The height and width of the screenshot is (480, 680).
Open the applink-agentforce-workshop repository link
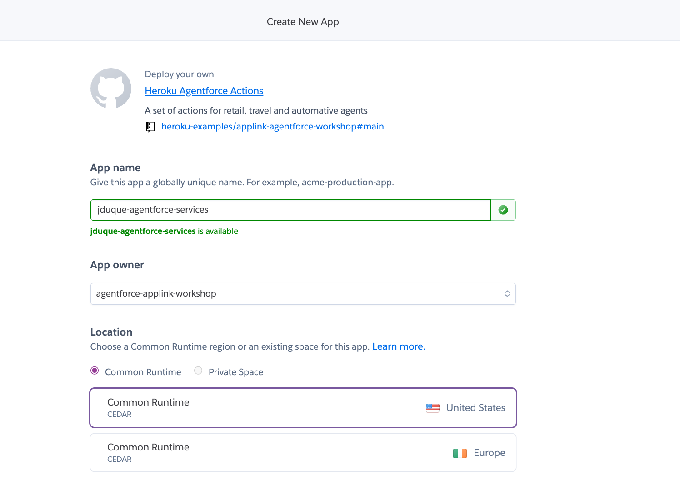point(272,126)
